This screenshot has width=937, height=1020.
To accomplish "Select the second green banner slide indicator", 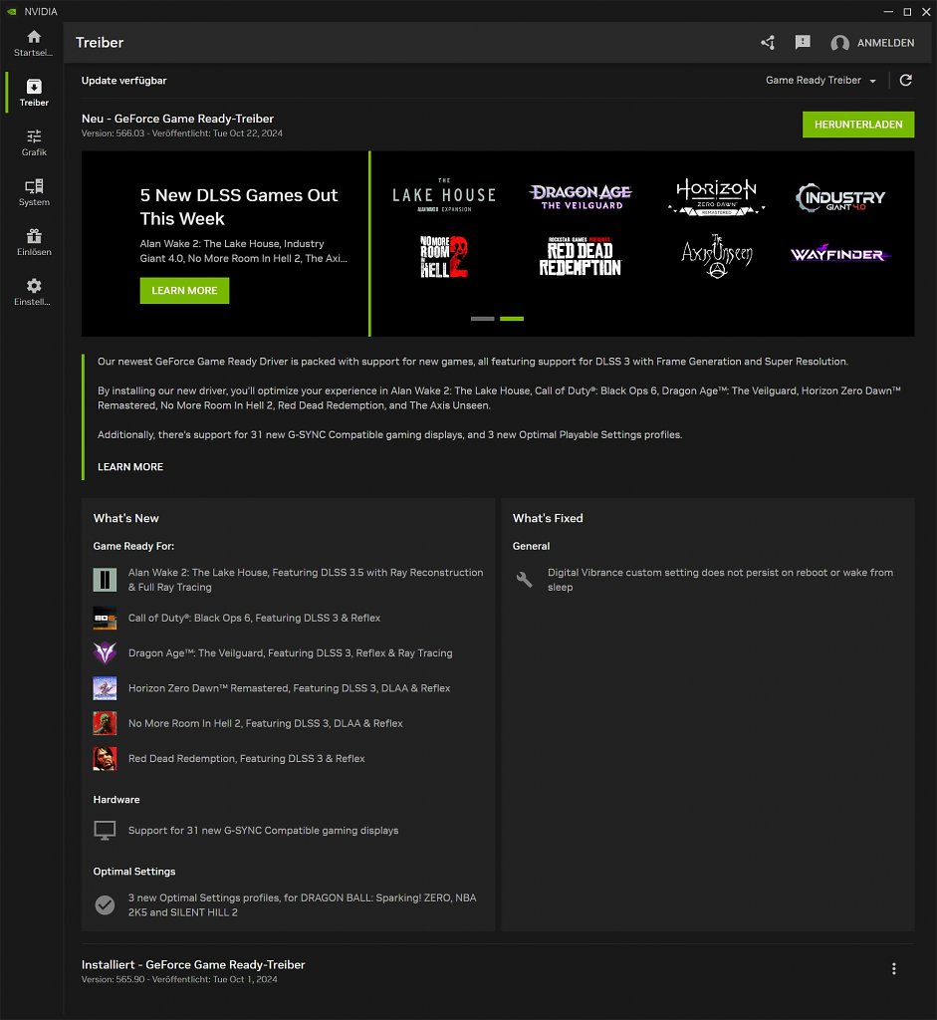I will (512, 319).
